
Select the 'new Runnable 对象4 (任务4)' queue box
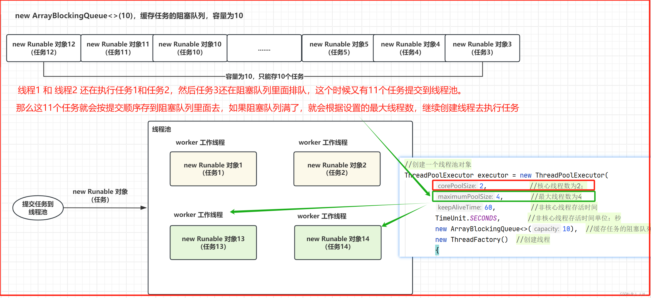click(x=410, y=48)
